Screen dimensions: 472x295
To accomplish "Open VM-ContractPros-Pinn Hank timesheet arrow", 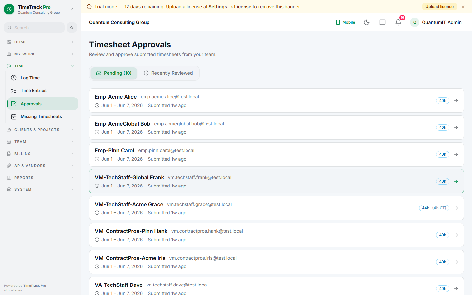I will 456,235.
